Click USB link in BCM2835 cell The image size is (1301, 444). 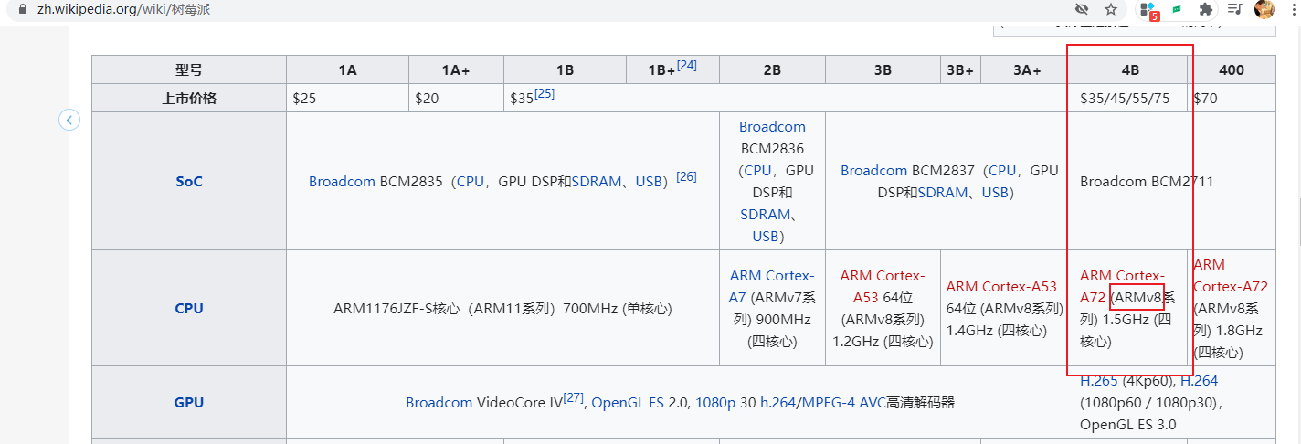pos(648,181)
